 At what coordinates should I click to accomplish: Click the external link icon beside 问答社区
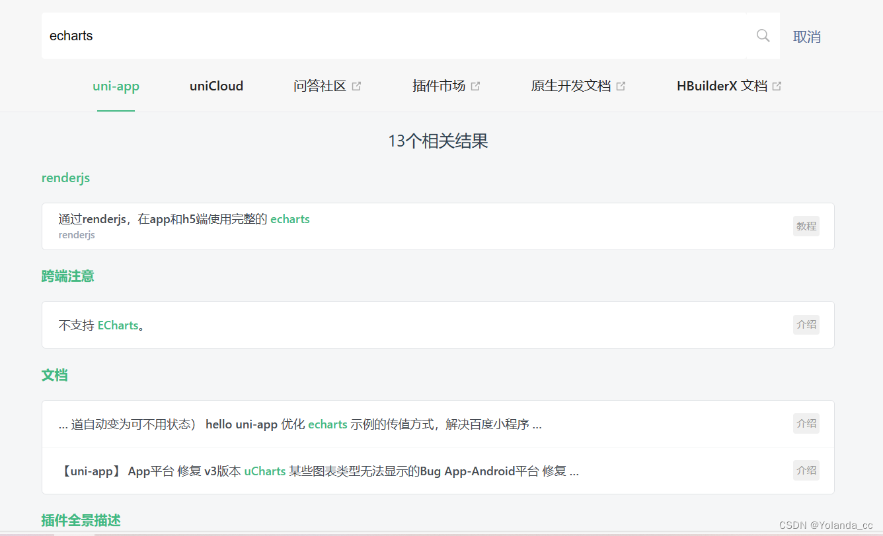[x=357, y=85]
